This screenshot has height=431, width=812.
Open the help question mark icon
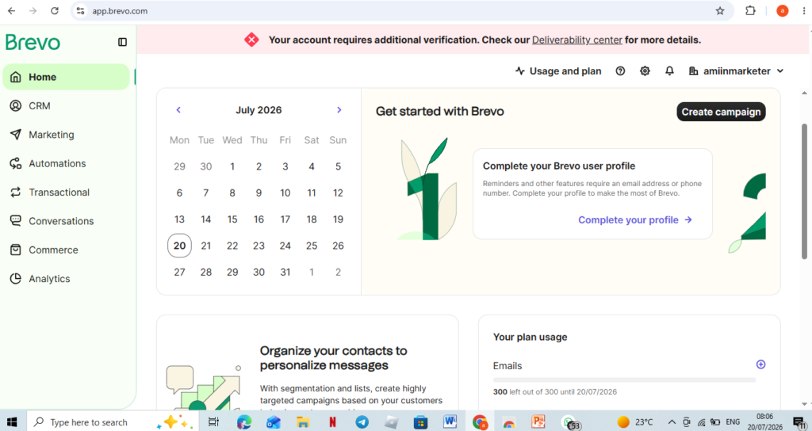coord(620,71)
